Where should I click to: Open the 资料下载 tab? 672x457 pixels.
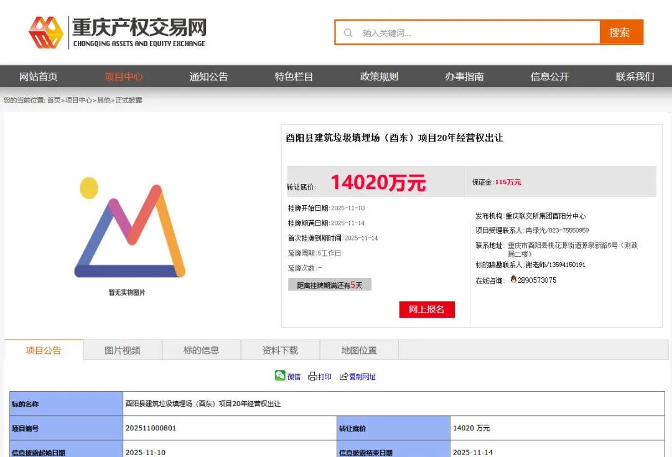280,350
